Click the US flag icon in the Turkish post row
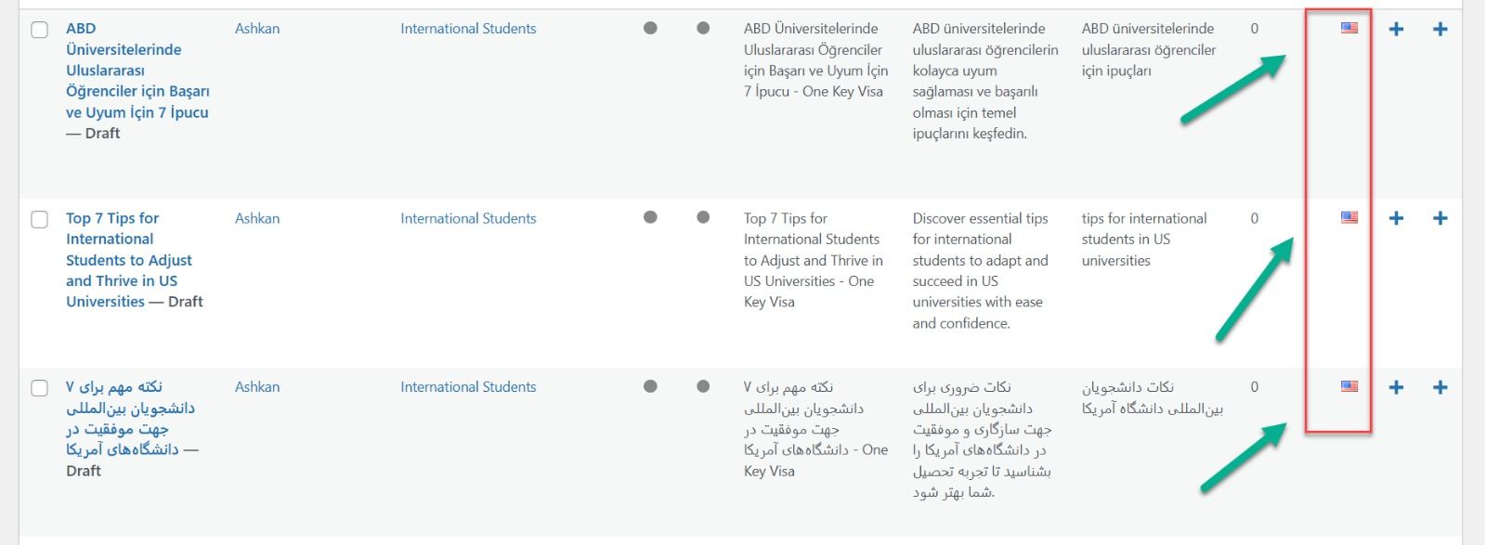1486x545 pixels. pos(1349,28)
